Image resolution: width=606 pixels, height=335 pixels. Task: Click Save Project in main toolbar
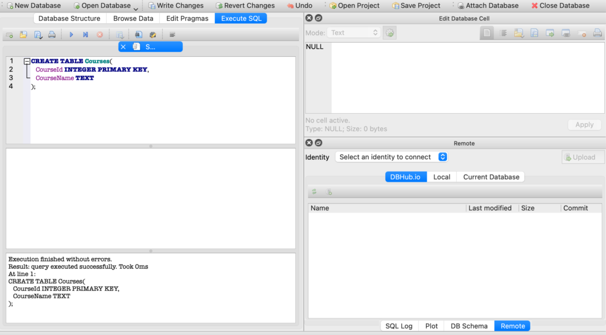(416, 6)
